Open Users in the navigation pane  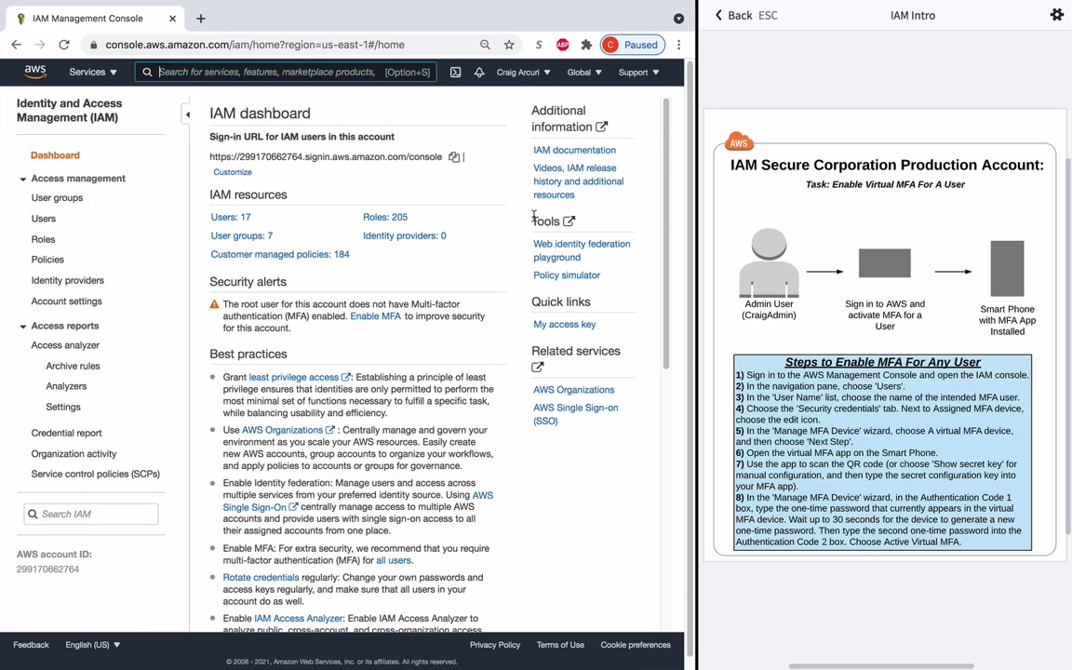pyautogui.click(x=43, y=219)
